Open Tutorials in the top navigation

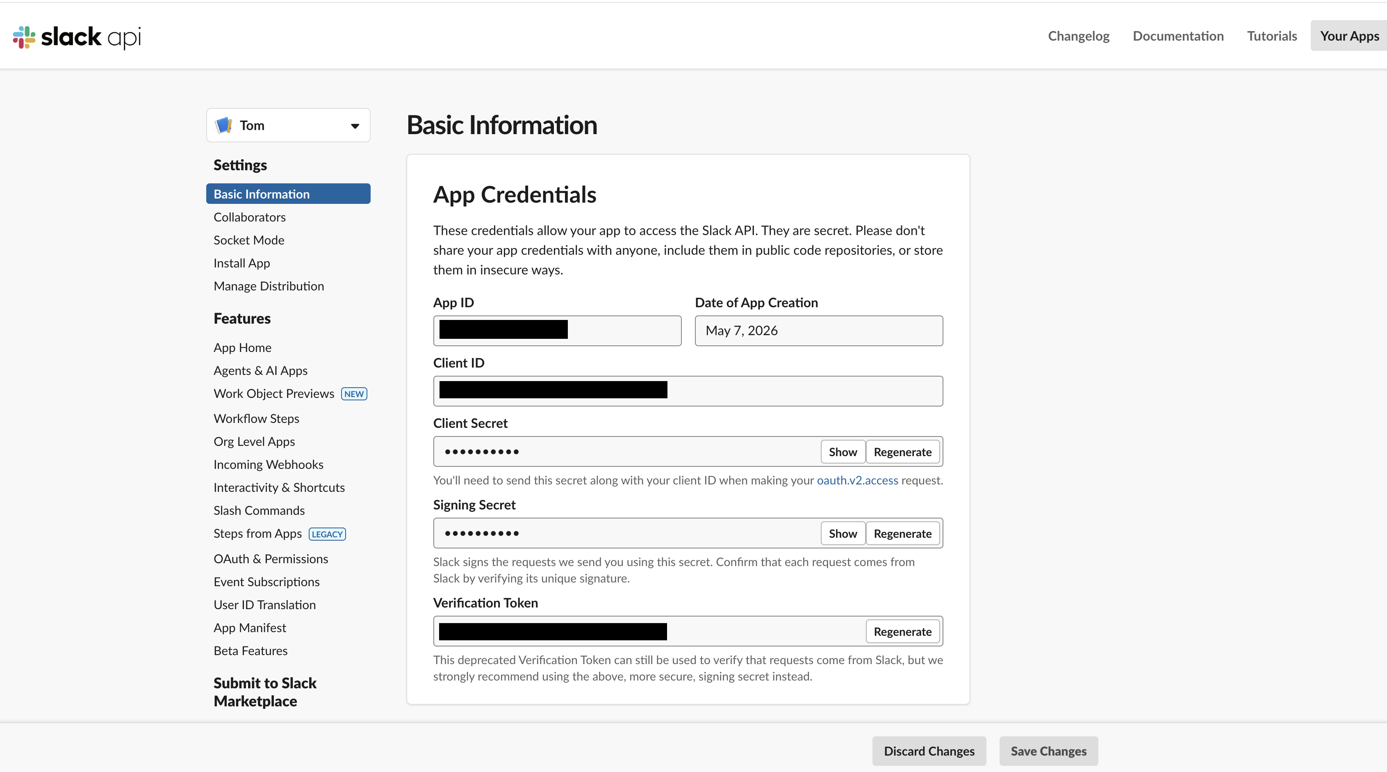point(1272,36)
